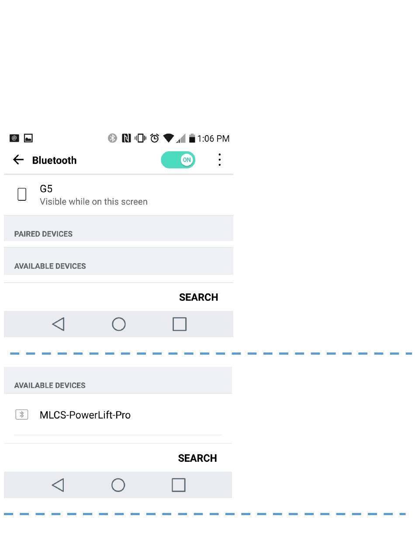The height and width of the screenshot is (551, 415).
Task: Open the three-dot overflow menu
Action: click(220, 160)
